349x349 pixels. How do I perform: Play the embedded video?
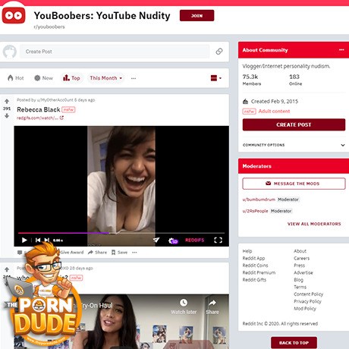pyautogui.click(x=24, y=240)
